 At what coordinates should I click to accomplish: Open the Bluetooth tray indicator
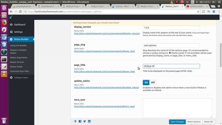tap(197, 2)
